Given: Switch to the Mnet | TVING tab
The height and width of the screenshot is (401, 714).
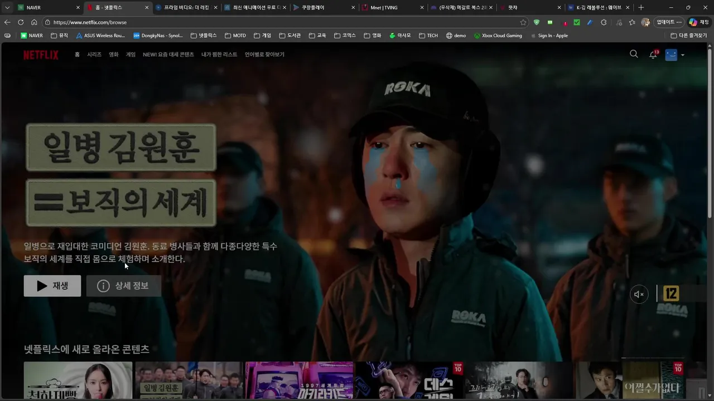Looking at the screenshot, I should [393, 8].
